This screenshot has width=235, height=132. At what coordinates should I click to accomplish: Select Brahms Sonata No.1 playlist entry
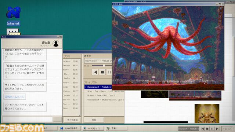(101, 95)
